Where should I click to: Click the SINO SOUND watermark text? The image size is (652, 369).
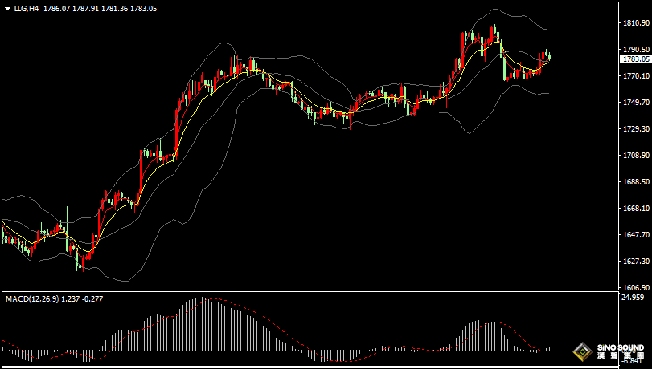pos(618,347)
